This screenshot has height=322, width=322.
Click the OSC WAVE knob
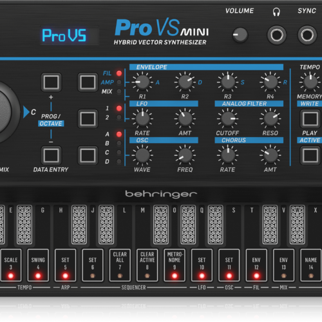coord(142,155)
